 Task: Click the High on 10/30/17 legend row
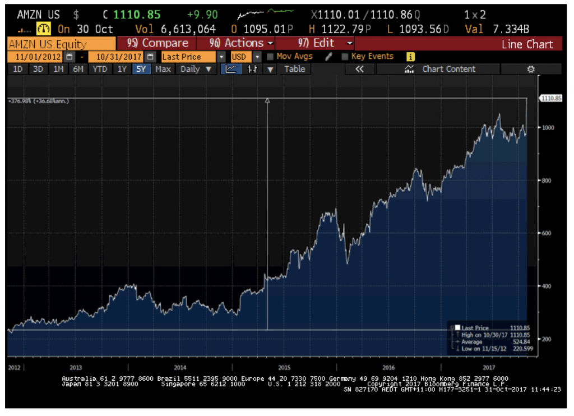pos(492,335)
